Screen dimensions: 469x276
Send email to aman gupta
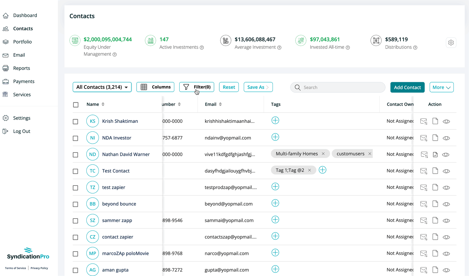tap(424, 270)
